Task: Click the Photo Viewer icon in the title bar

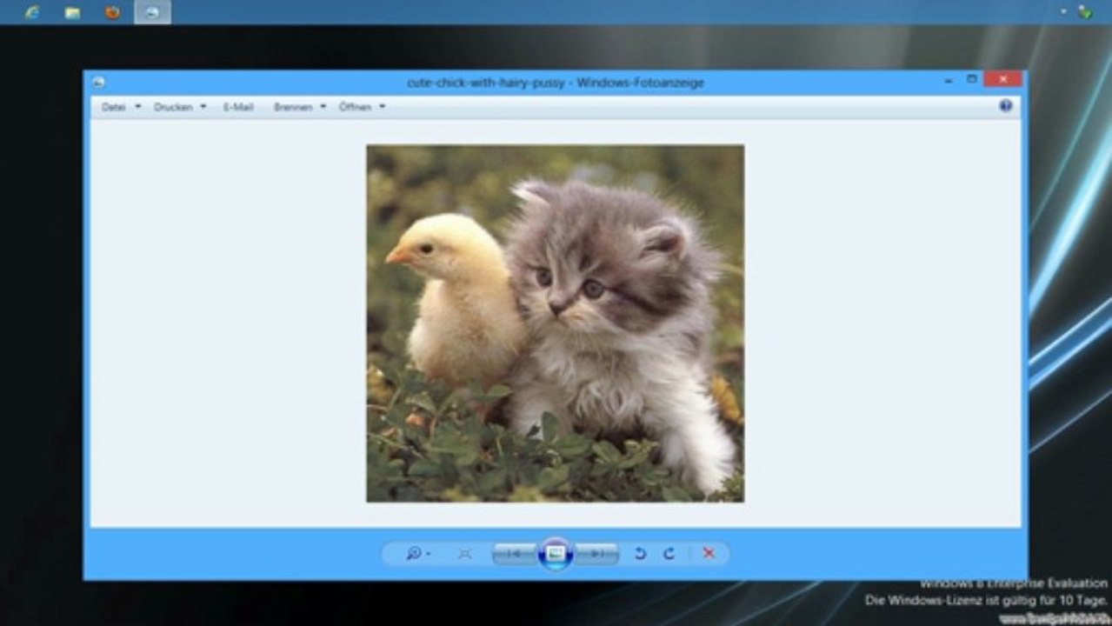Action: tap(98, 83)
